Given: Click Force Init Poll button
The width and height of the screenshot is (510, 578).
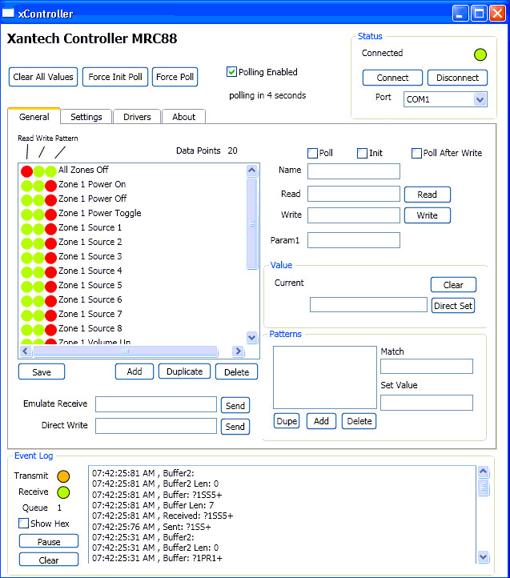Looking at the screenshot, I should pyautogui.click(x=115, y=77).
